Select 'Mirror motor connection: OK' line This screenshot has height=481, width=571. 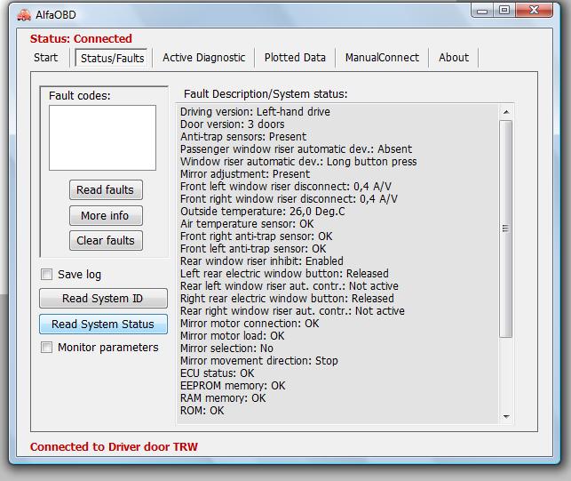click(250, 323)
